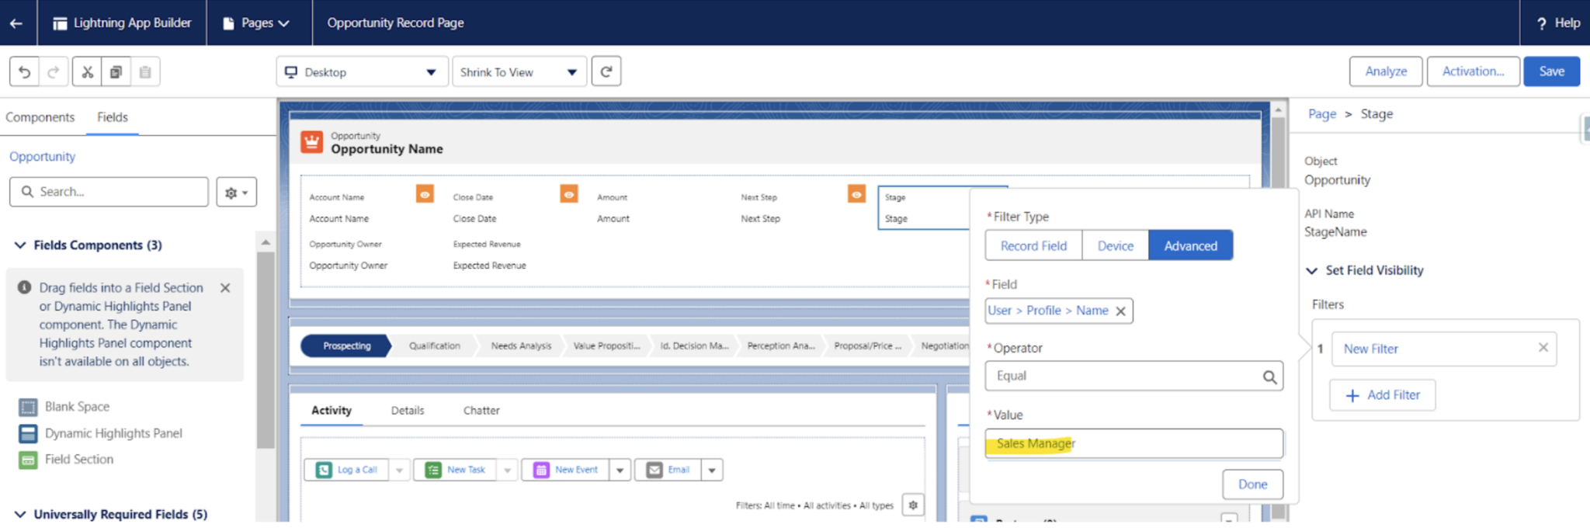The image size is (1590, 528).
Task: Click the Add Filter button
Action: 1382,395
